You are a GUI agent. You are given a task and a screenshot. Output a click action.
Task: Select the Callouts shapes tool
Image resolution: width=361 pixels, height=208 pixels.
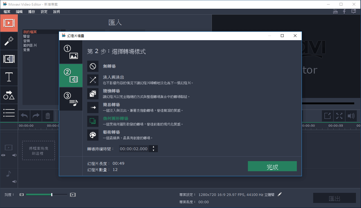[x=9, y=95]
